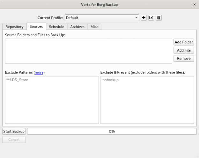Image resolution: width=199 pixels, height=158 pixels.
Task: Start the backup with Start Backup
Action: click(14, 131)
